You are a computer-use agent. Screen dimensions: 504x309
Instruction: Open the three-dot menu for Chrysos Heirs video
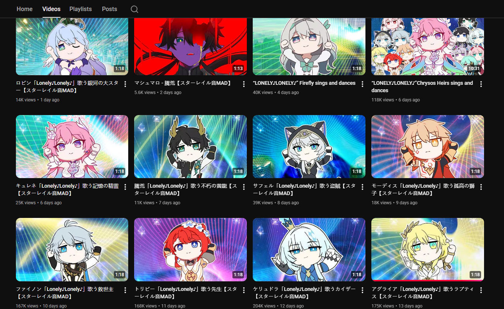[x=481, y=84]
